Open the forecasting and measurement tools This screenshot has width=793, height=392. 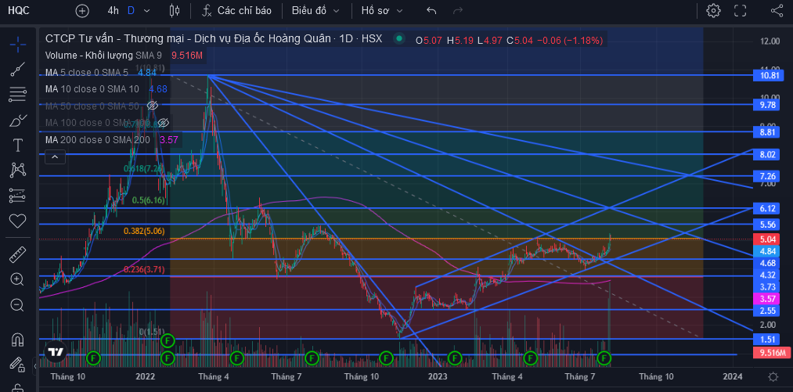pos(18,195)
